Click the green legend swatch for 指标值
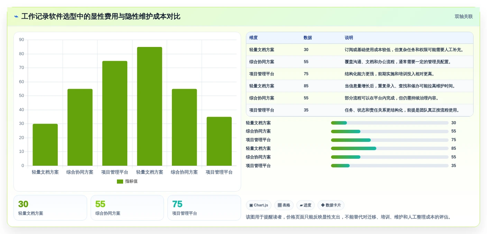The width and height of the screenshot is (487, 234). point(120,182)
